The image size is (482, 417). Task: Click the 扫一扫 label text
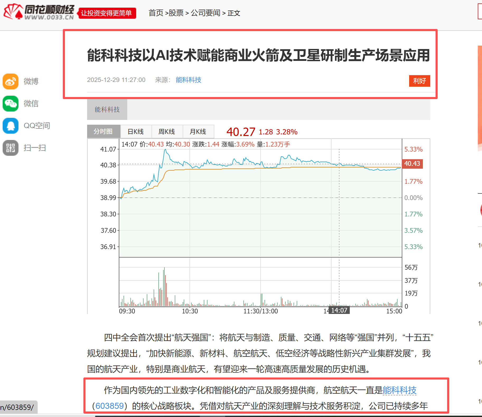35,148
